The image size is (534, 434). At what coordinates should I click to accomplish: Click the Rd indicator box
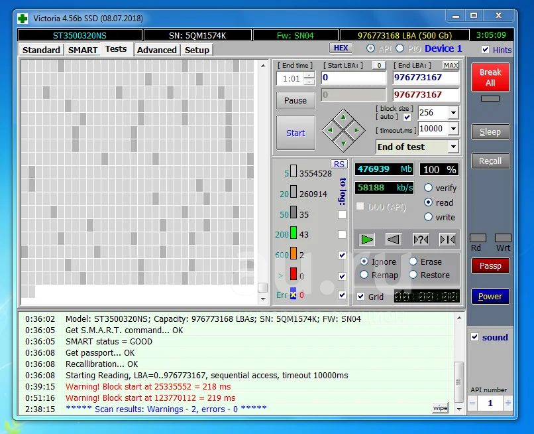(x=478, y=238)
